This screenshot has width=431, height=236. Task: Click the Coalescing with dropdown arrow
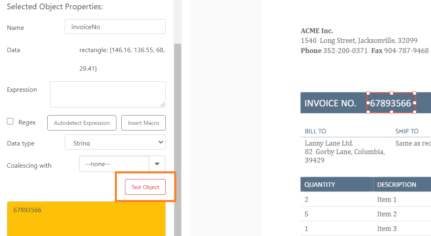158,164
